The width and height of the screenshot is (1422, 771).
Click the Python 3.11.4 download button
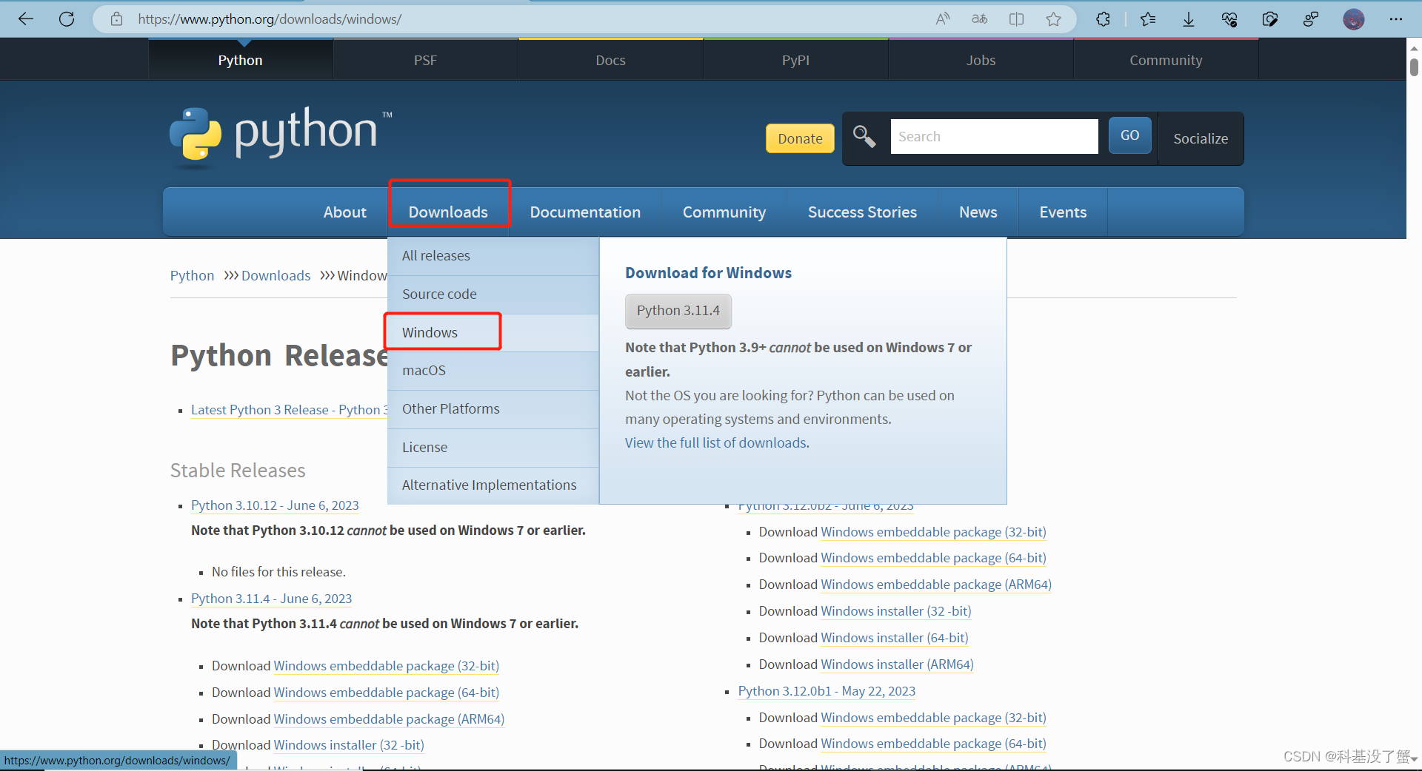678,311
